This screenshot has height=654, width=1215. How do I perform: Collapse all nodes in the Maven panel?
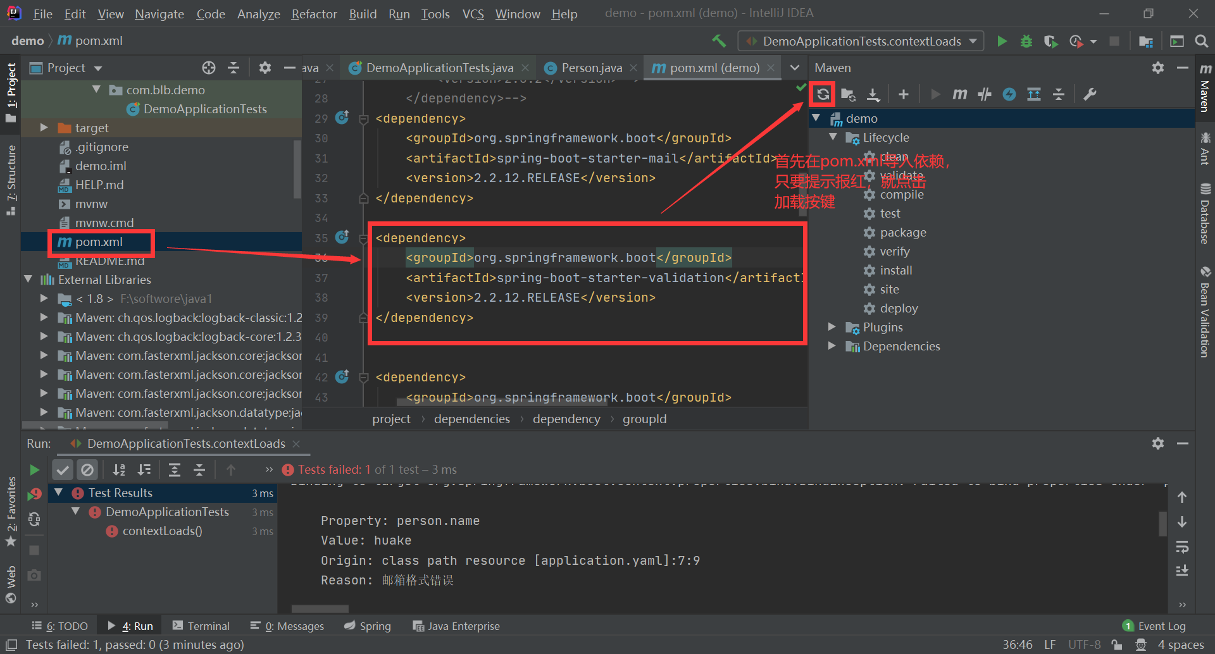click(1059, 94)
